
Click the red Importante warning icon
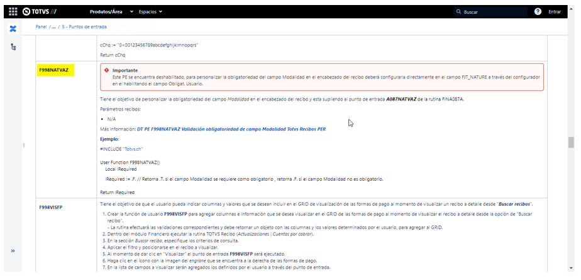point(107,70)
